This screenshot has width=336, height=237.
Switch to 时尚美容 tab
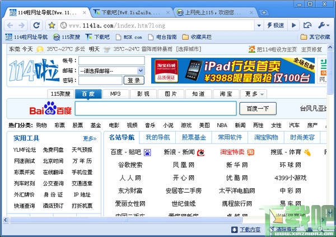302,137
